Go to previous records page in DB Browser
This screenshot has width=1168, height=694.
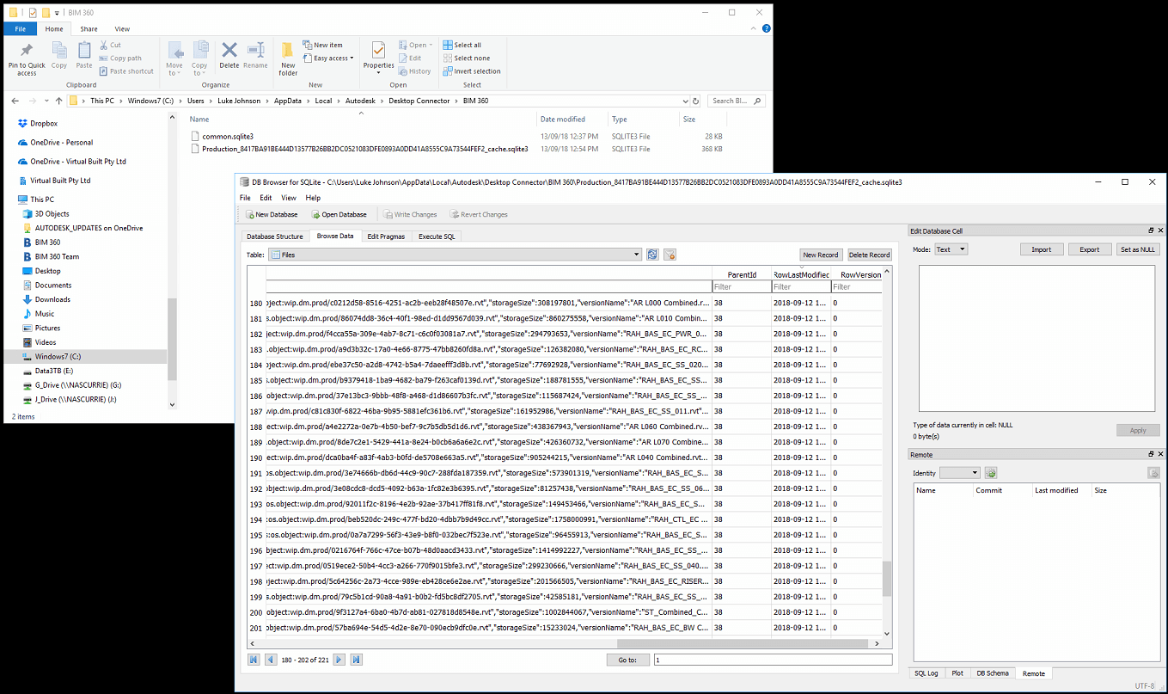point(271,660)
